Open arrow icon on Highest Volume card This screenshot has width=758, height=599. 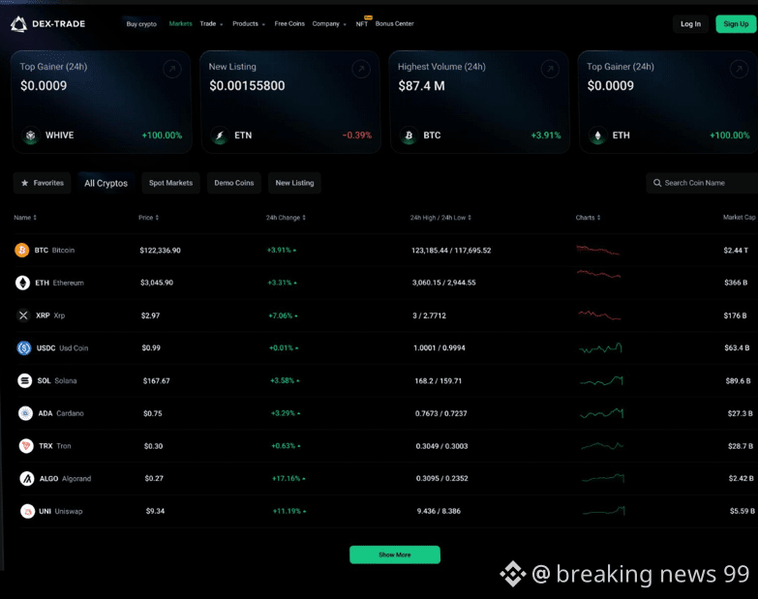pos(550,69)
